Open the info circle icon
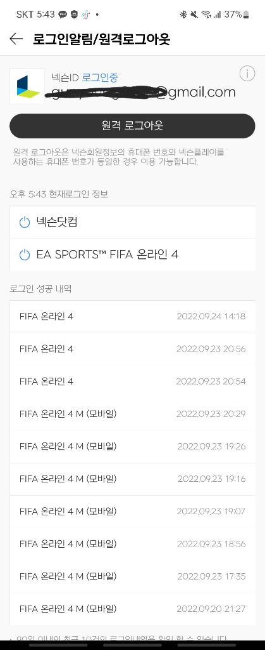 247,74
